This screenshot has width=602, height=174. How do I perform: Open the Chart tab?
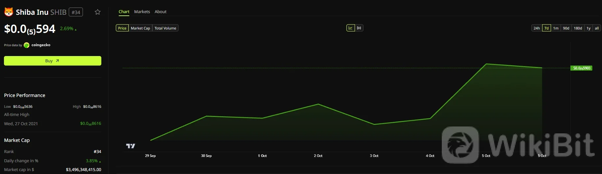coord(124,12)
